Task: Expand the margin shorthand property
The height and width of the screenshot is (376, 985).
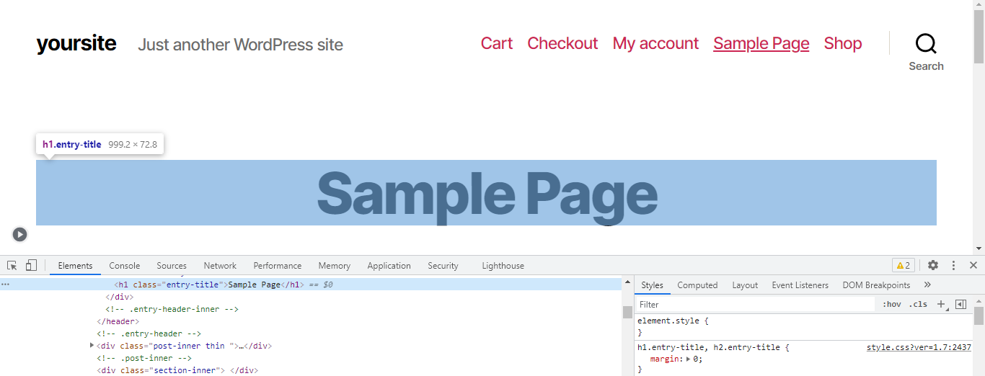Action: pos(687,359)
